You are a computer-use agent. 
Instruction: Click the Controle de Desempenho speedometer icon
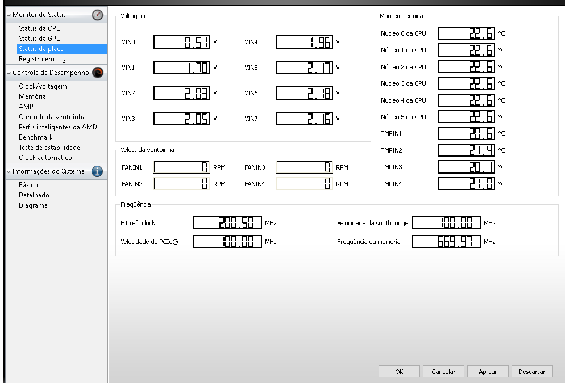[x=98, y=73]
